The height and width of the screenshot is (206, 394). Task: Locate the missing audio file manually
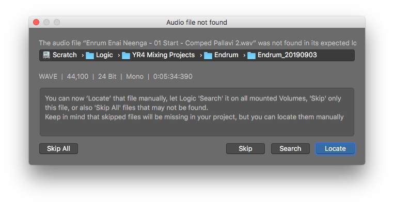click(335, 149)
